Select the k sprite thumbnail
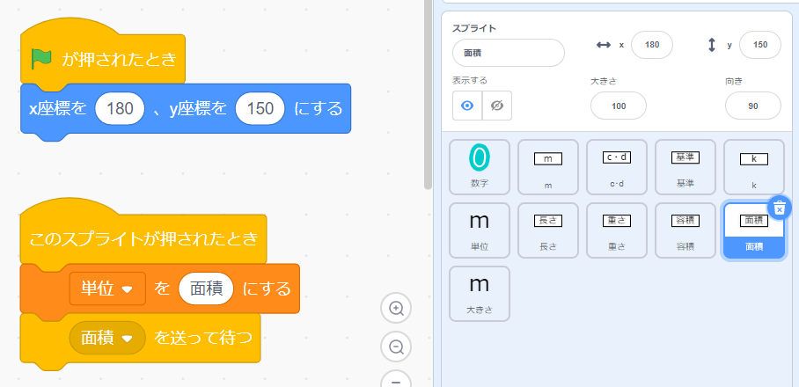Screen dimensions: 799x387 coord(753,167)
